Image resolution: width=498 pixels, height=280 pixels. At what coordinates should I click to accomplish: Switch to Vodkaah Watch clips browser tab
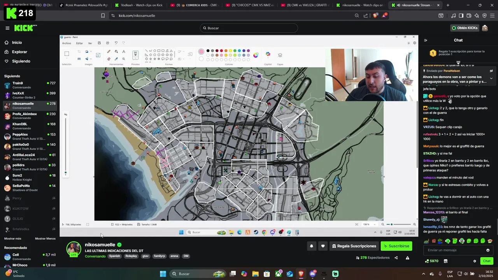(139, 5)
